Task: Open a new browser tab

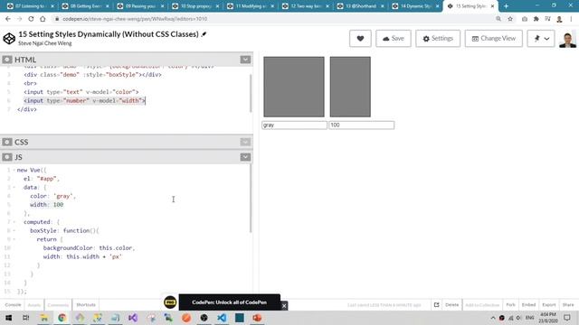Action: tap(506, 6)
